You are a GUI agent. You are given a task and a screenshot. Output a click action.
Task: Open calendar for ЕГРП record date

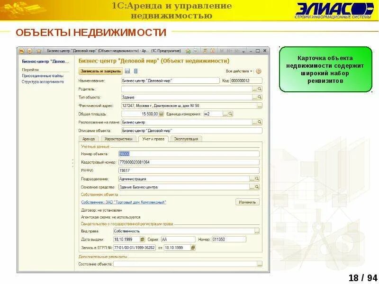pos(193,248)
